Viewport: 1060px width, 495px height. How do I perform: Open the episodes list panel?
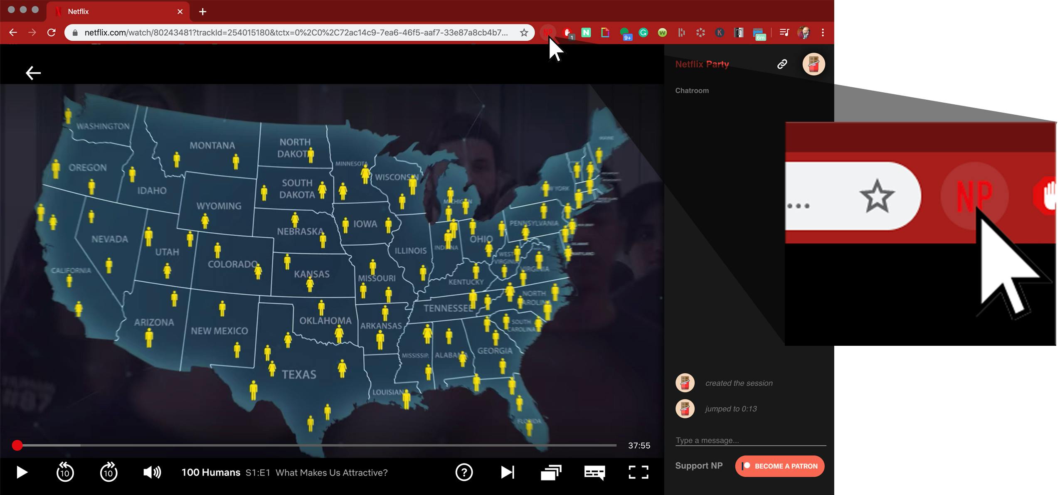pos(551,472)
